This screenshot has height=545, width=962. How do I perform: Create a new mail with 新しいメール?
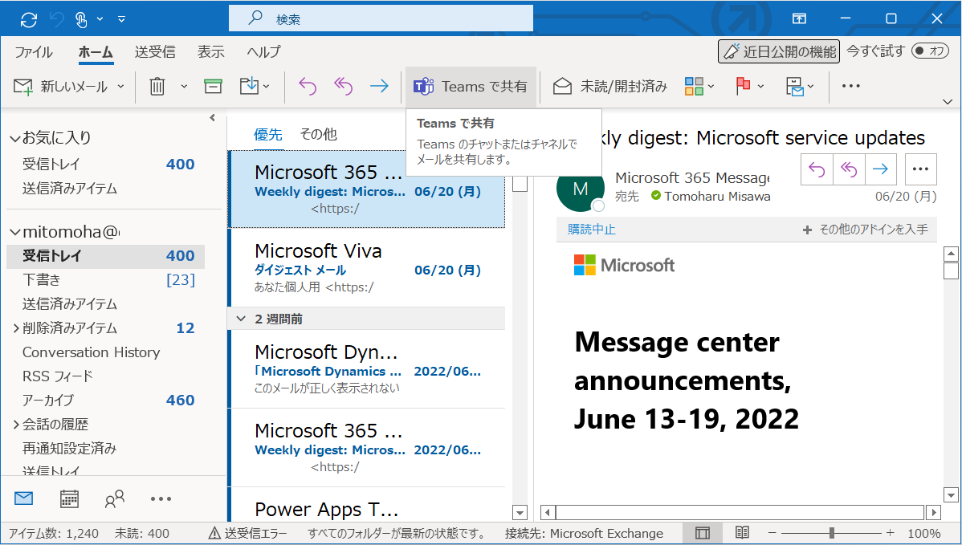point(61,87)
